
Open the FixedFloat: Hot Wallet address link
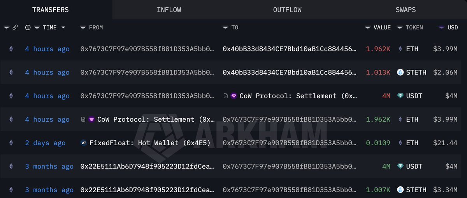coord(150,143)
